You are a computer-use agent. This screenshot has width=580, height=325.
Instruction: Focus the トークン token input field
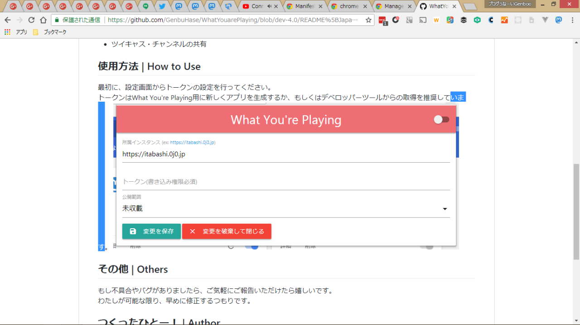286,182
